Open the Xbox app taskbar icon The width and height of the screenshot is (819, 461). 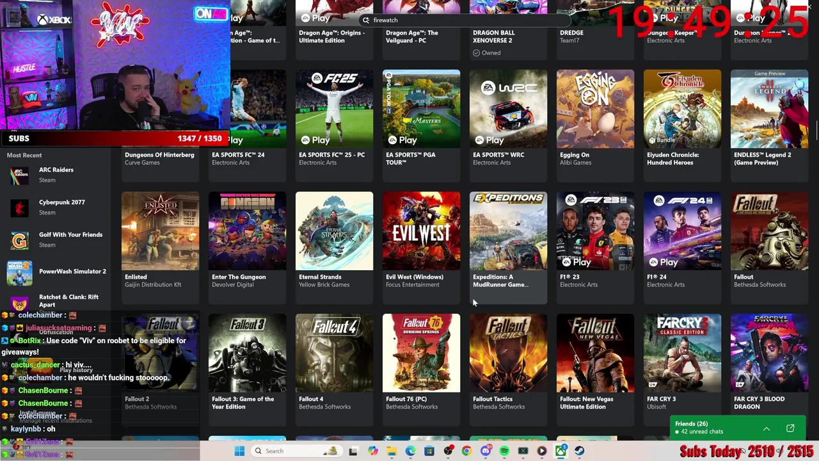click(x=561, y=451)
